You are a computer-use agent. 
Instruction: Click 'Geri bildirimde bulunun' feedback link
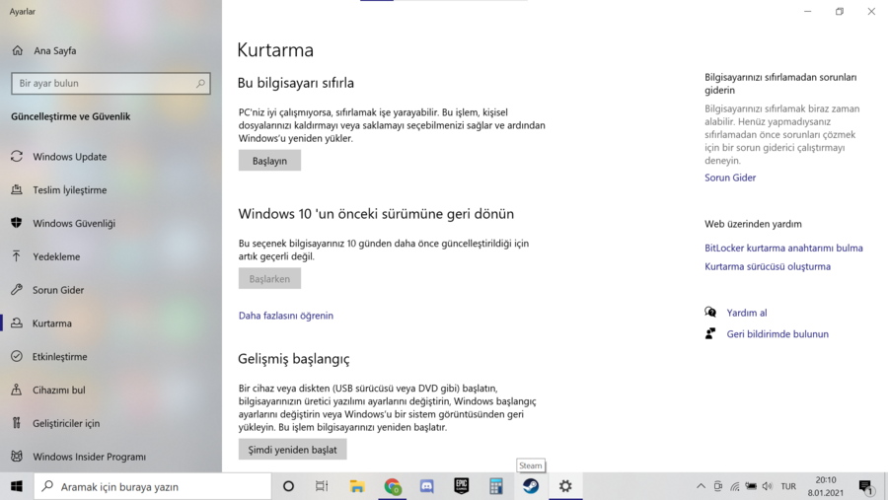[777, 334]
